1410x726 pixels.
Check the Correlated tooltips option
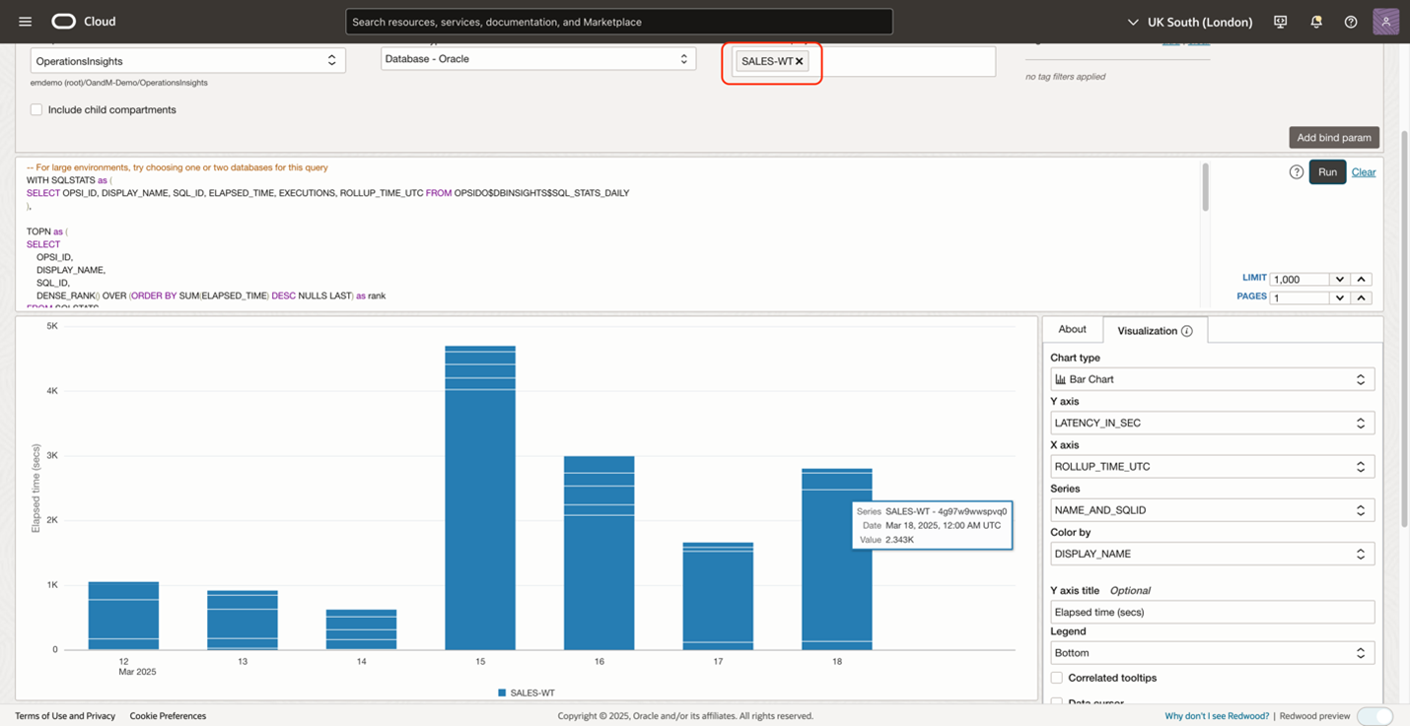[1056, 678]
